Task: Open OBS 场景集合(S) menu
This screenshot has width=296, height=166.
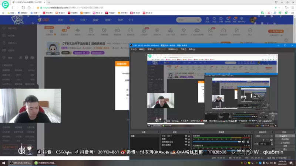Action: point(173,49)
